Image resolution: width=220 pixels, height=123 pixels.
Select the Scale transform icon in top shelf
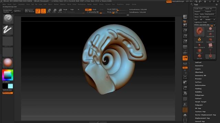pos(54,11)
